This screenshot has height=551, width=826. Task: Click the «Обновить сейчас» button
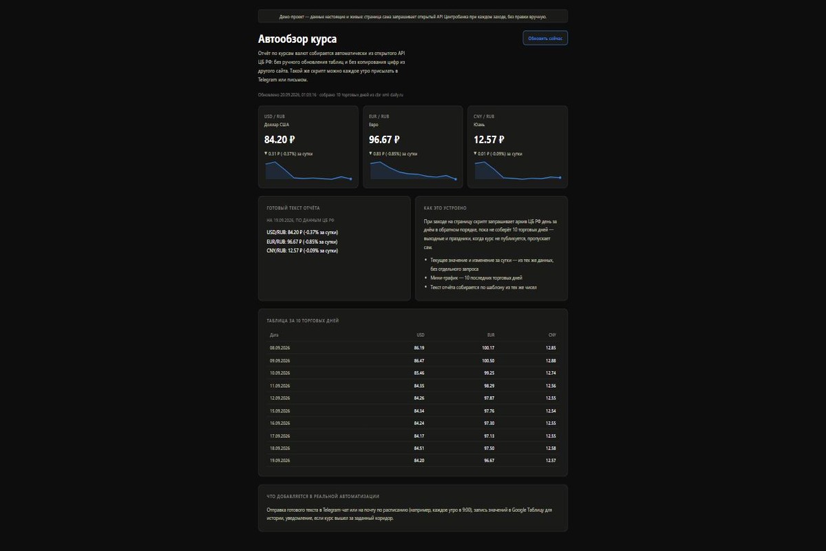pyautogui.click(x=545, y=39)
